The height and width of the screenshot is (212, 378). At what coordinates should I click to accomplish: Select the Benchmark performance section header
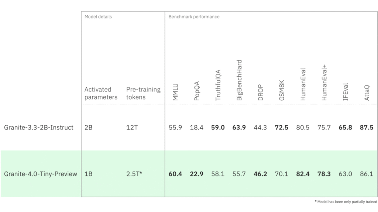pyautogui.click(x=194, y=17)
